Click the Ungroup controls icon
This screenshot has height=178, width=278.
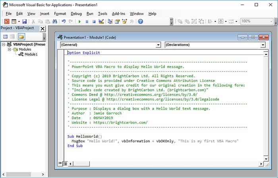coord(201,21)
